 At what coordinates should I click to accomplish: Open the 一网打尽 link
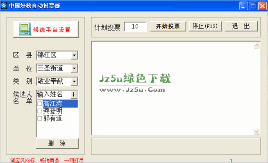74,160
